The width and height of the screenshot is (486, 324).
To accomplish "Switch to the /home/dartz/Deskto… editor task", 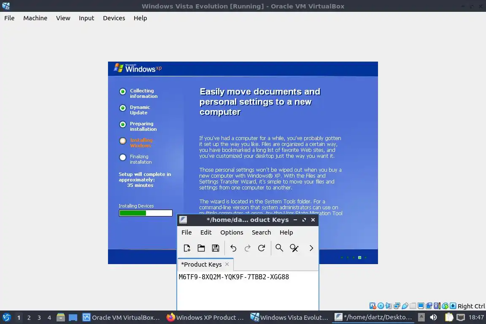I will [373, 317].
